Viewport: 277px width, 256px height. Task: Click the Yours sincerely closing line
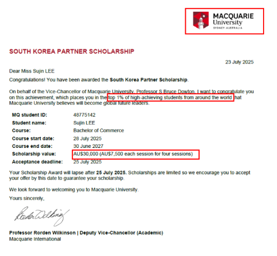coord(27,198)
